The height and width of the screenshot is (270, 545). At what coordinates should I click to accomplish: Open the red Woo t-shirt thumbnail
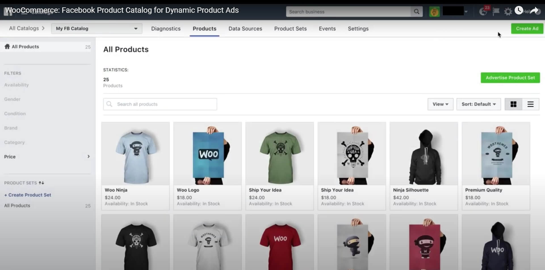[x=280, y=243]
